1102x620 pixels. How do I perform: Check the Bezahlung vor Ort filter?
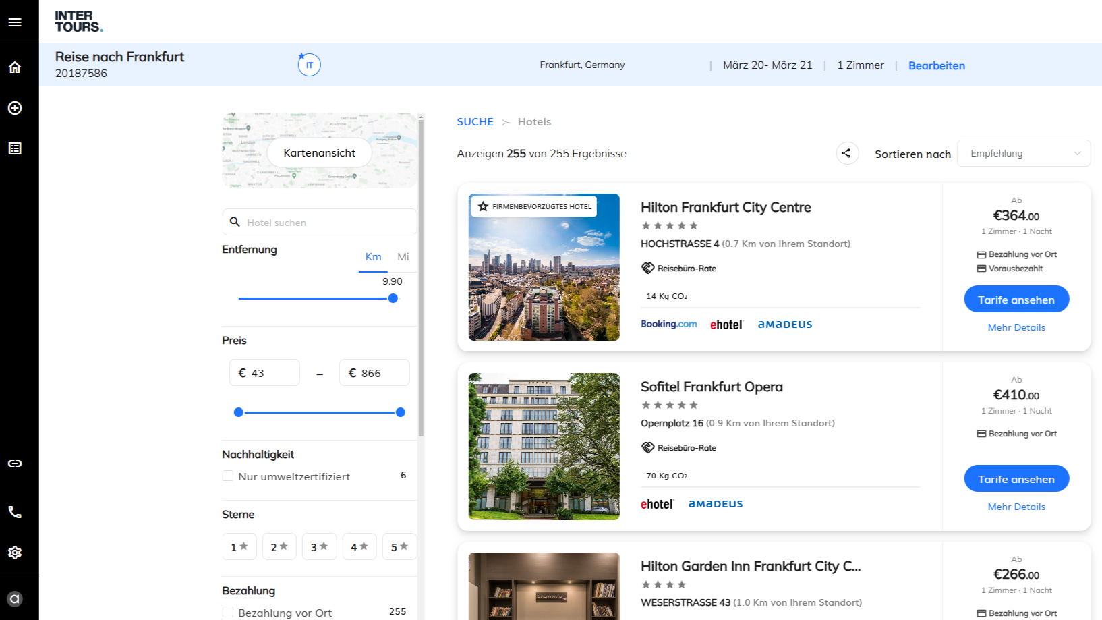pos(228,613)
